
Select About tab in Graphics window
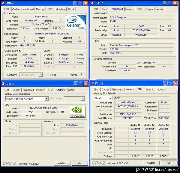click(x=71, y=90)
